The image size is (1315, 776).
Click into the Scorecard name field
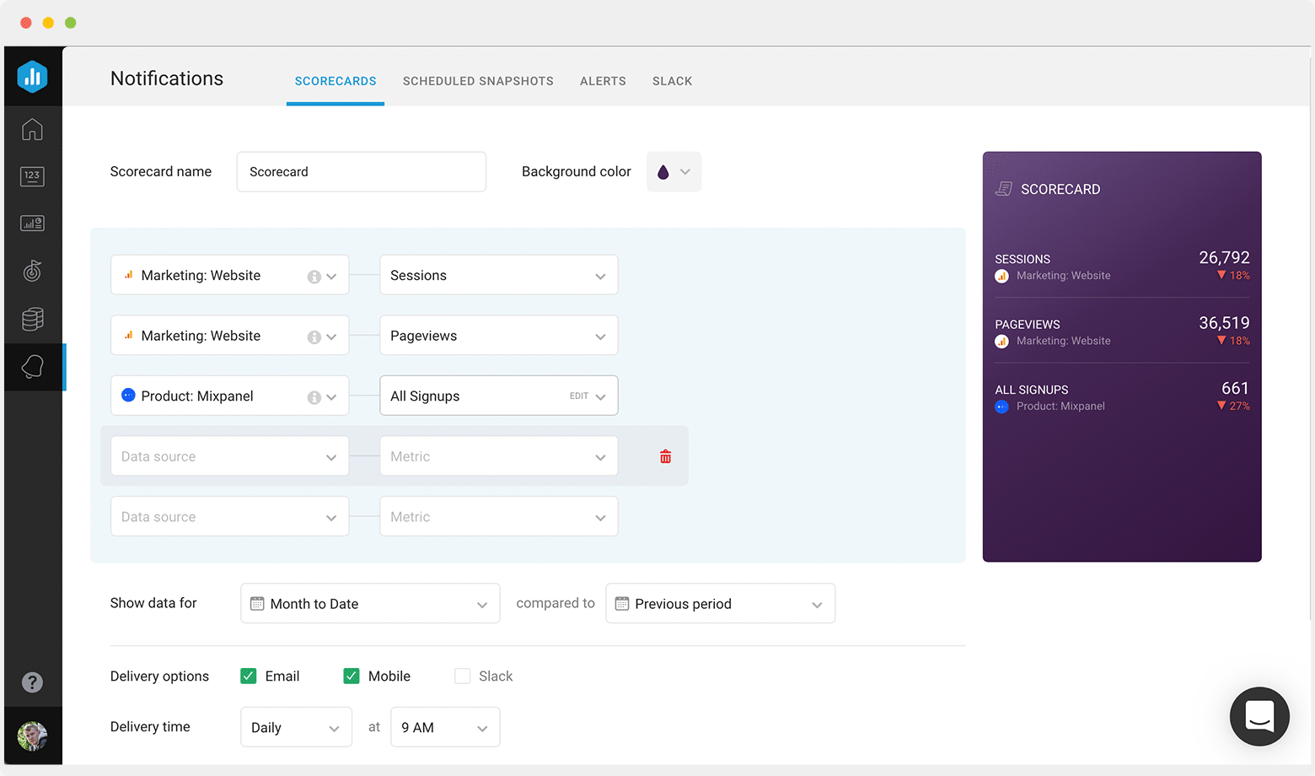(x=361, y=171)
